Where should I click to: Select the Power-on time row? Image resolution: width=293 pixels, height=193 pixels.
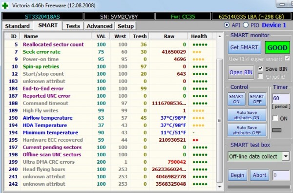(110, 59)
